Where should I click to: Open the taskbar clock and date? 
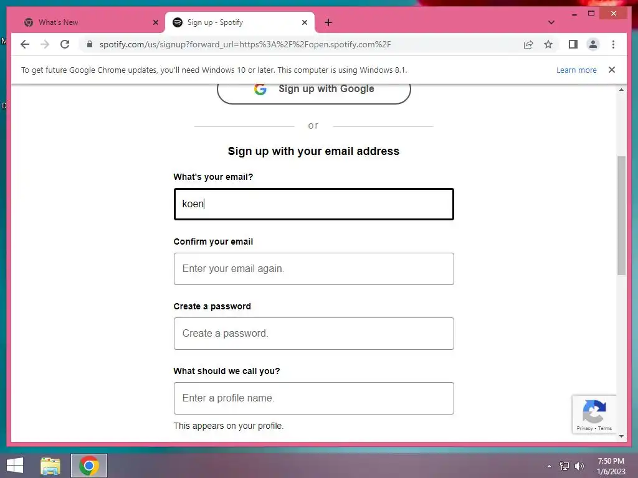[611, 466]
